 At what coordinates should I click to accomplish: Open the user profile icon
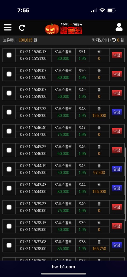point(119,27)
